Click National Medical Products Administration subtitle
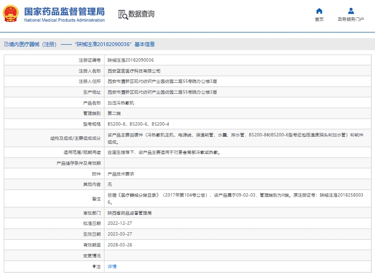 pyautogui.click(x=64, y=20)
